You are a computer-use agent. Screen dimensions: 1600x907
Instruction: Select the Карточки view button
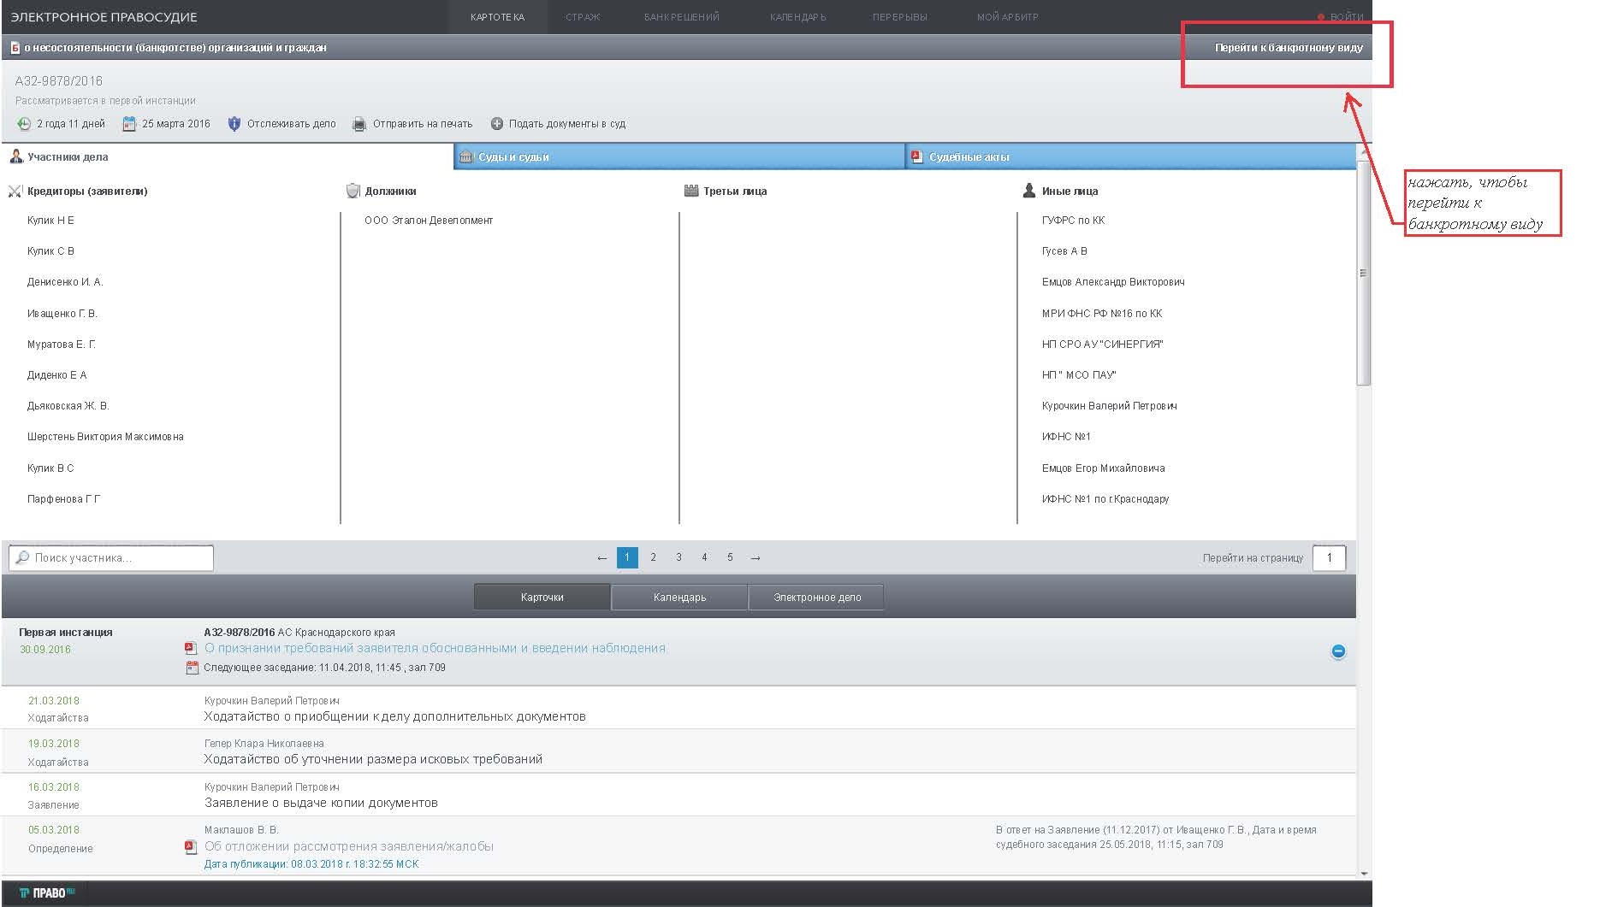(x=542, y=598)
